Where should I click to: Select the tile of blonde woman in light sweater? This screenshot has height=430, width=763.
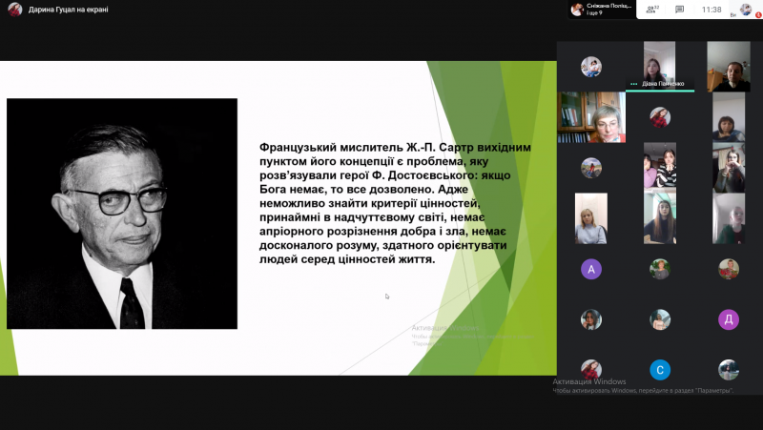(x=591, y=218)
